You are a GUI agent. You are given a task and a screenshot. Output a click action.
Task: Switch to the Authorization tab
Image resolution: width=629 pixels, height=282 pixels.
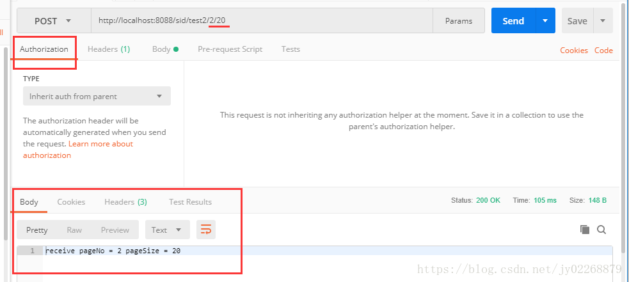click(x=44, y=49)
